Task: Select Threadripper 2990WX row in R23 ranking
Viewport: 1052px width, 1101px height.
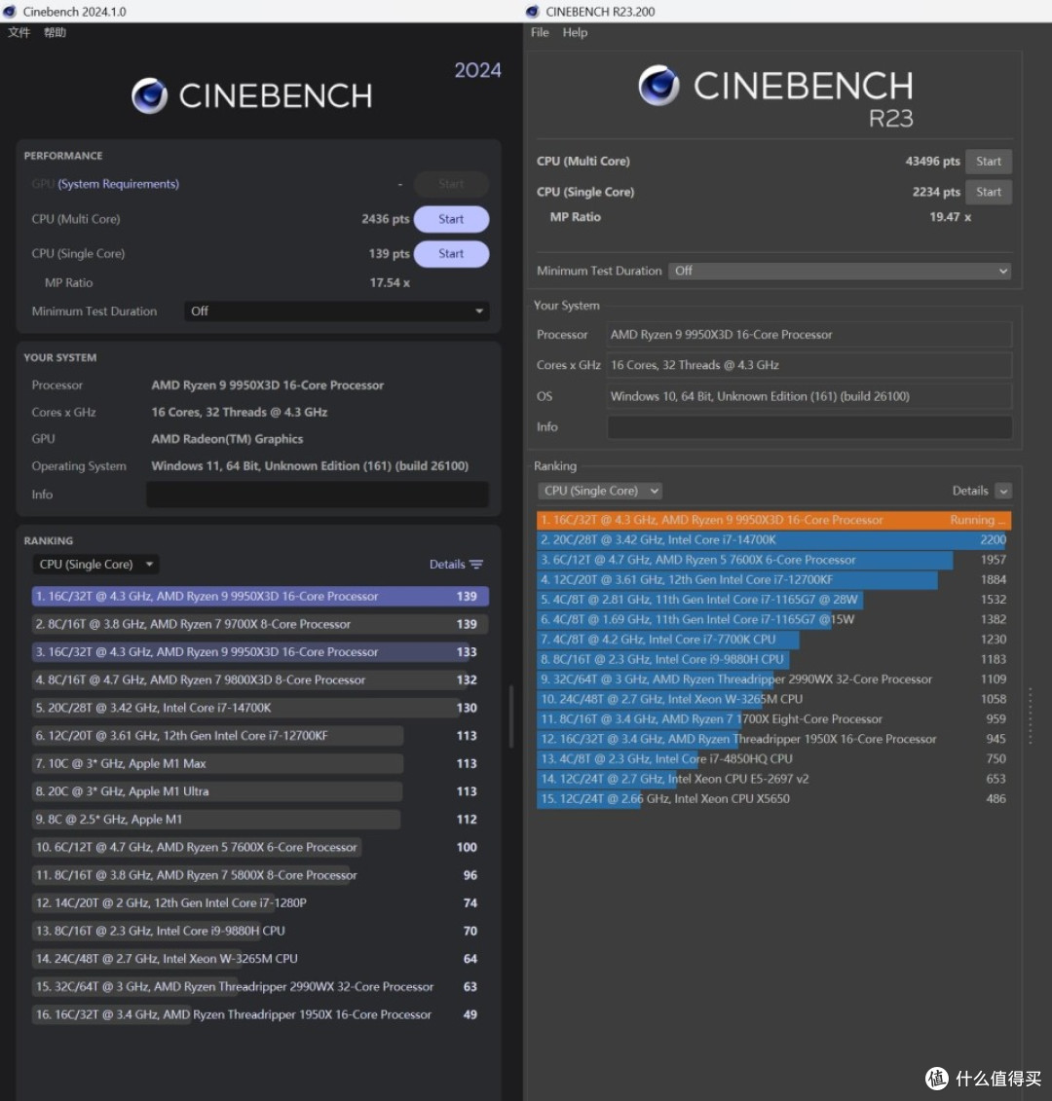Action: (x=773, y=679)
